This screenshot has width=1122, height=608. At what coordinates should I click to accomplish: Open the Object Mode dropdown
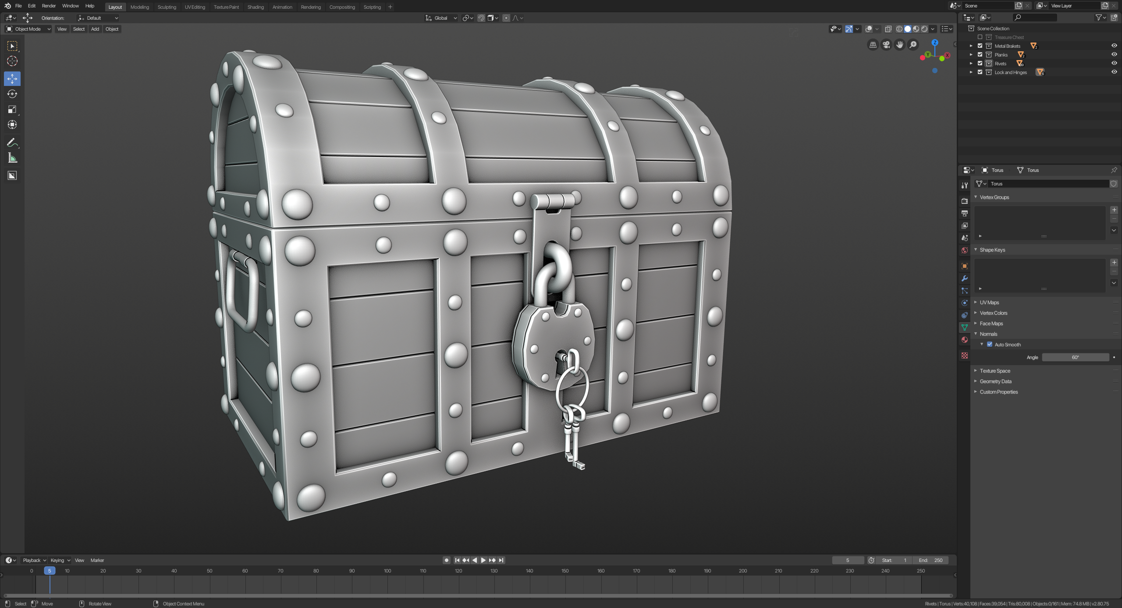28,29
